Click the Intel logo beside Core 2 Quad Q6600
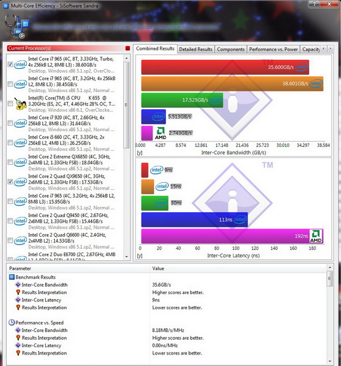Viewport: 341px width, 366px height. [21, 241]
